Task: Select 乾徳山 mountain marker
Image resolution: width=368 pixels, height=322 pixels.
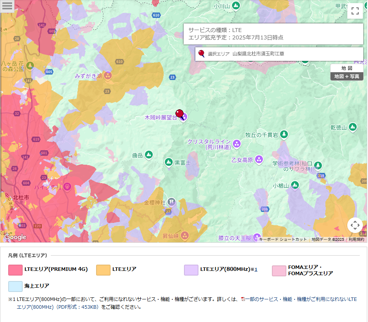Action: 352,127
